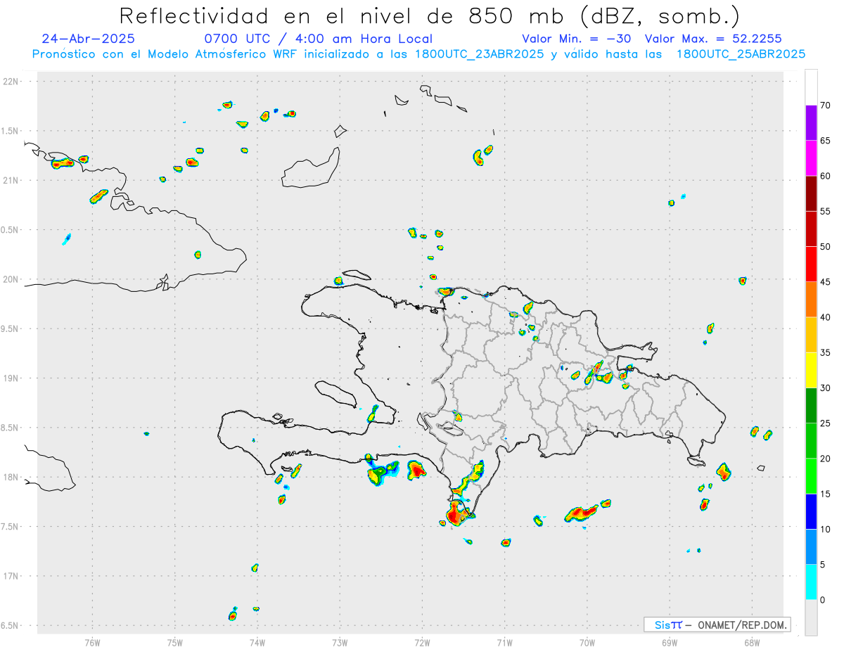The image size is (844, 652).
Task: Click the '68W' longitude axis label
Action: [x=752, y=642]
